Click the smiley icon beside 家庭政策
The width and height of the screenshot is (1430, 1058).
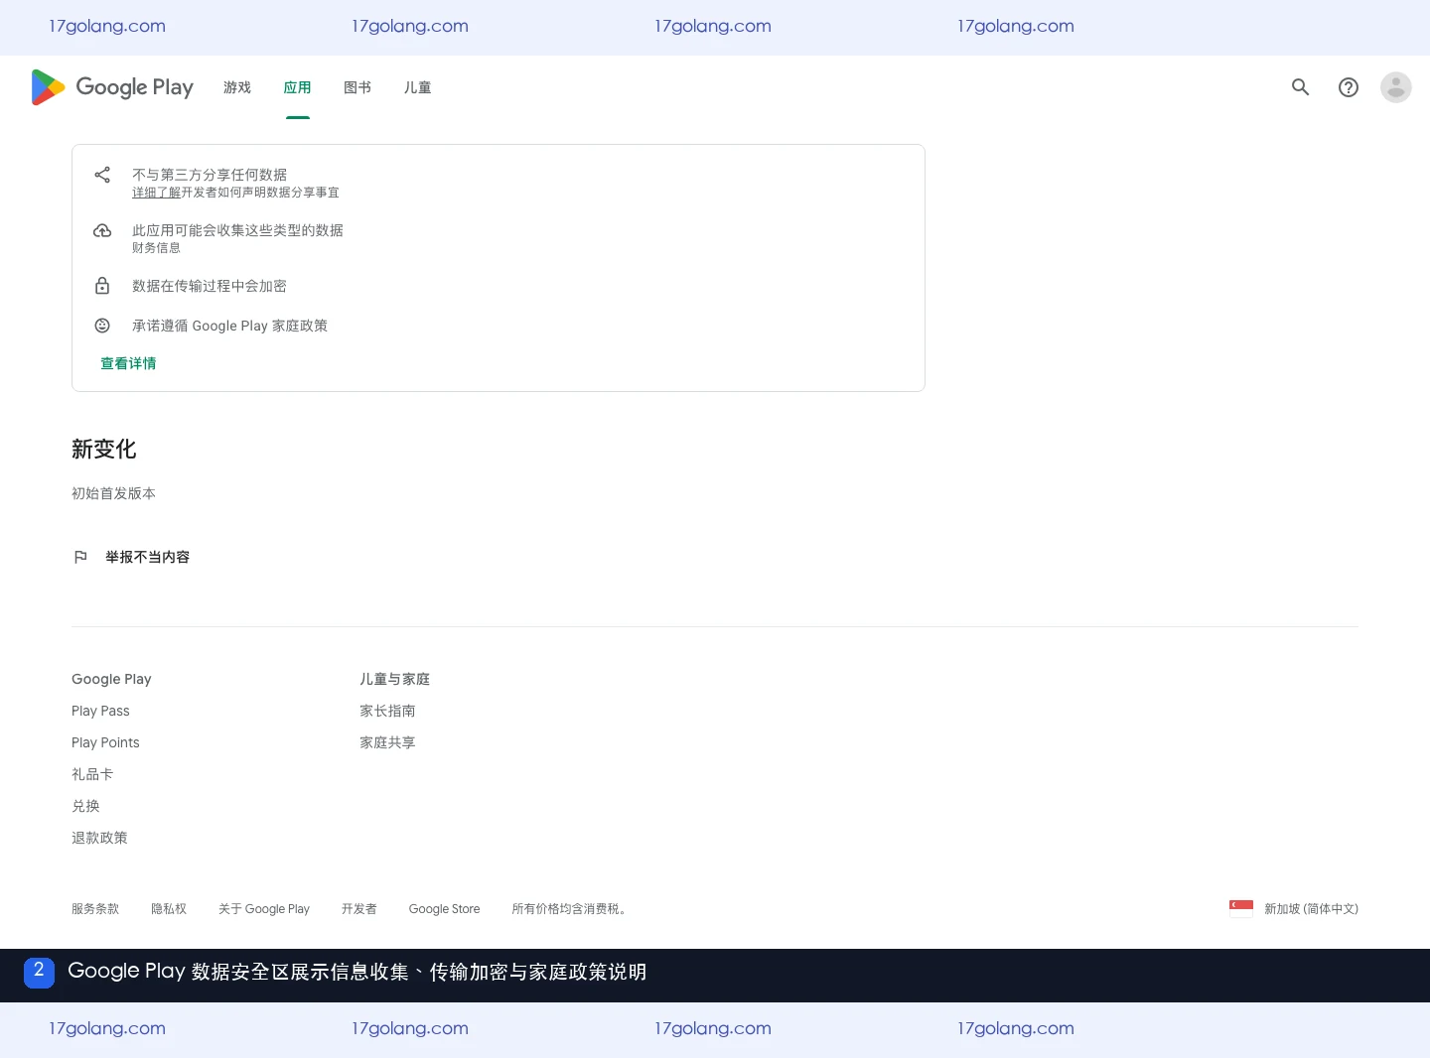point(102,326)
